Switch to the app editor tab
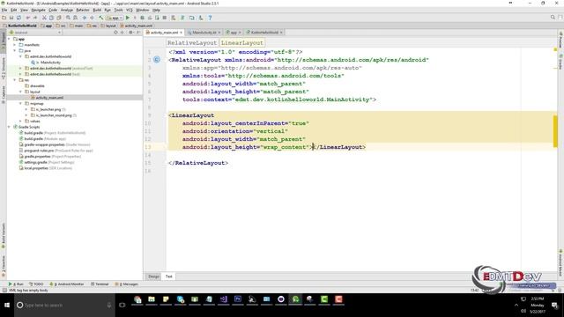564x317 pixels. [x=233, y=33]
